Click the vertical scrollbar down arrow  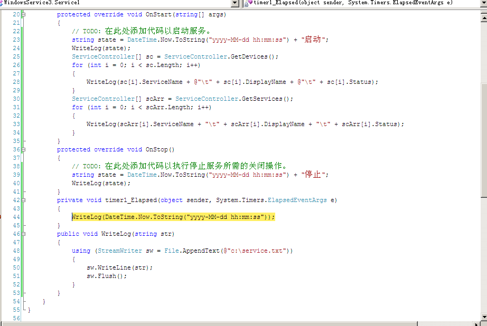tap(484, 317)
